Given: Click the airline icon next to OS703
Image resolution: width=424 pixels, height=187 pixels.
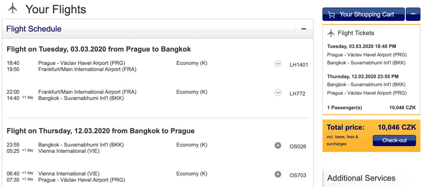Looking at the screenshot, I should pos(278,174).
